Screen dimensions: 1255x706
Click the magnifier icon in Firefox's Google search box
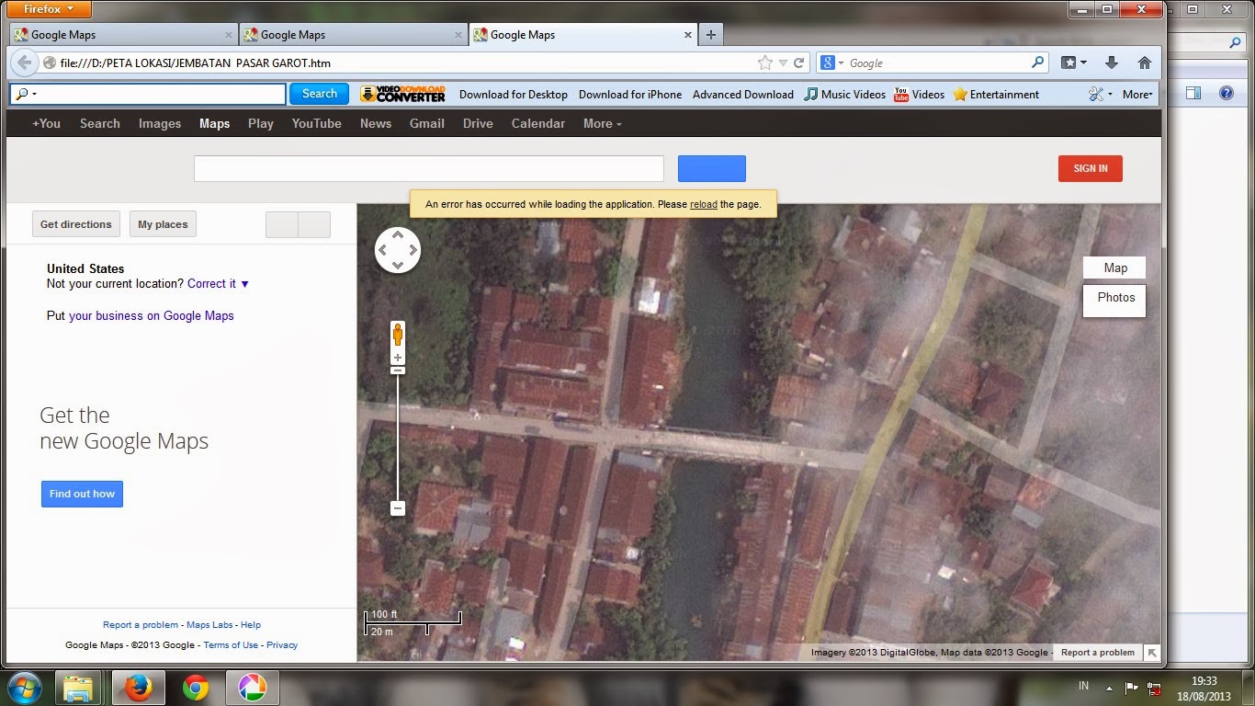coord(1038,63)
